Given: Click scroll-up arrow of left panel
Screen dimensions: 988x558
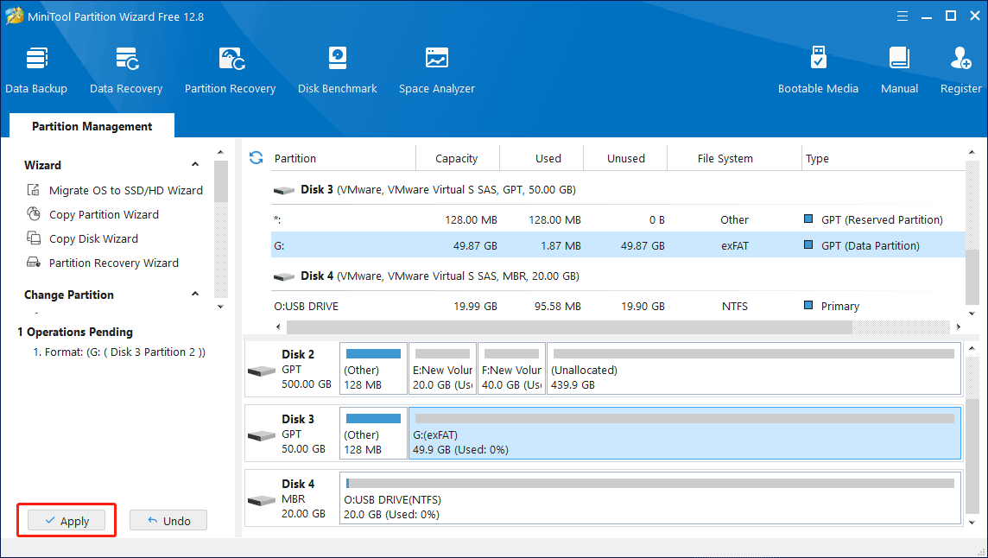Looking at the screenshot, I should [x=220, y=152].
